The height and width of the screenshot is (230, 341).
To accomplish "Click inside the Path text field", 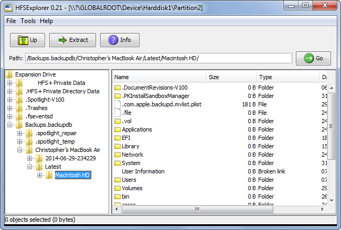I will pyautogui.click(x=158, y=58).
